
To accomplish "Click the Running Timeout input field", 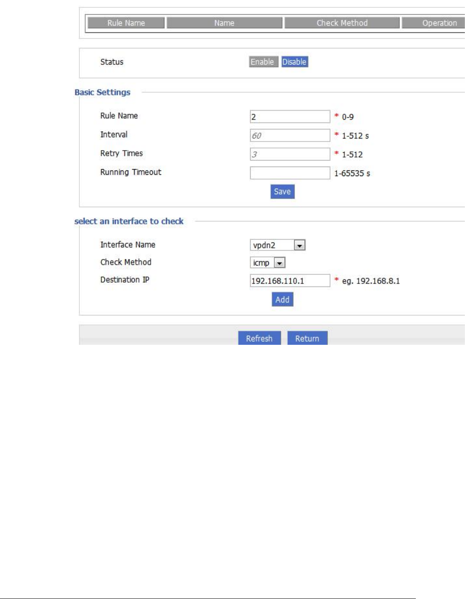I will [x=290, y=173].
